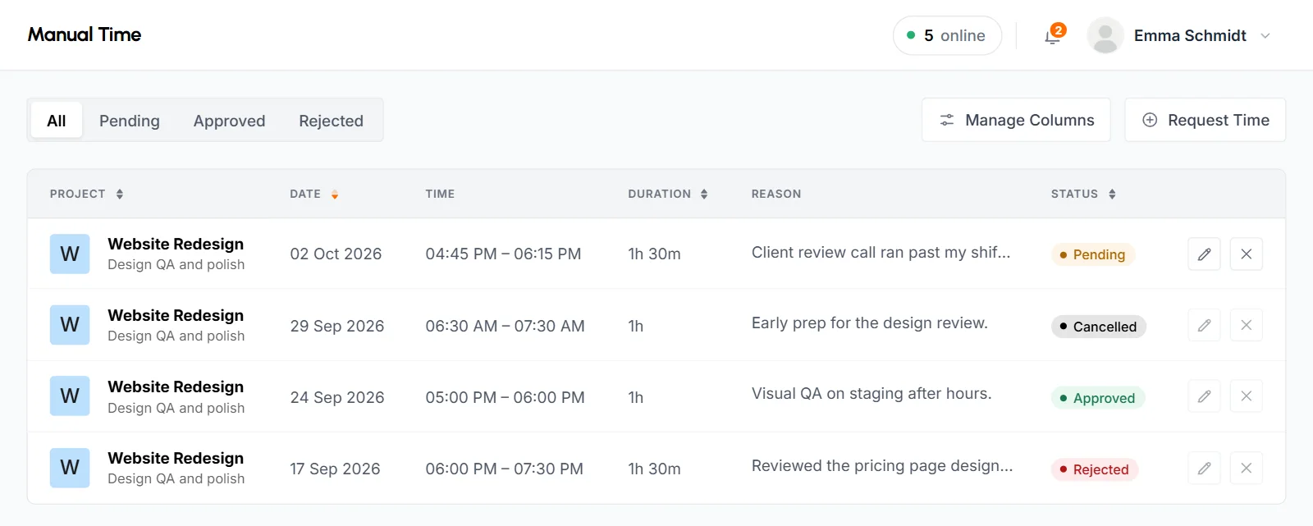Click the Emma Schmidt name label
The height and width of the screenshot is (526, 1313).
pos(1190,35)
